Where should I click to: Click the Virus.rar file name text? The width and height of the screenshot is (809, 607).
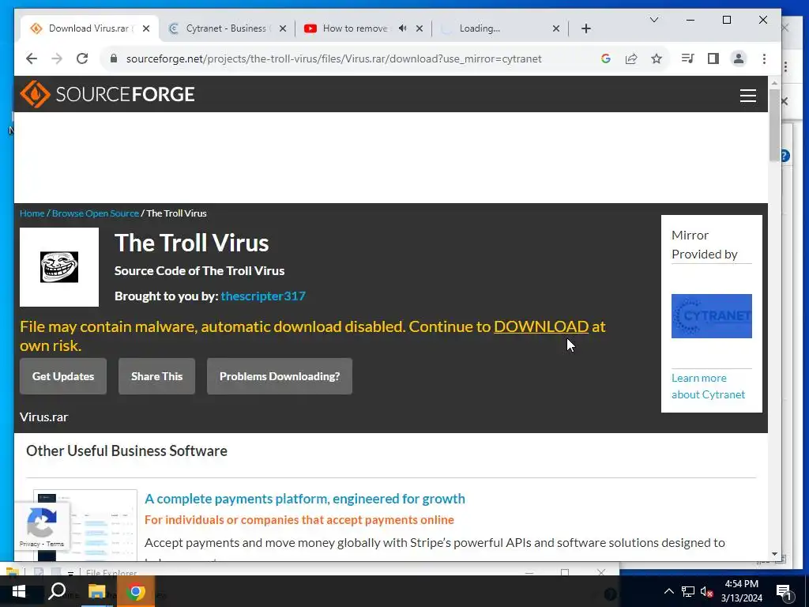[x=44, y=417]
